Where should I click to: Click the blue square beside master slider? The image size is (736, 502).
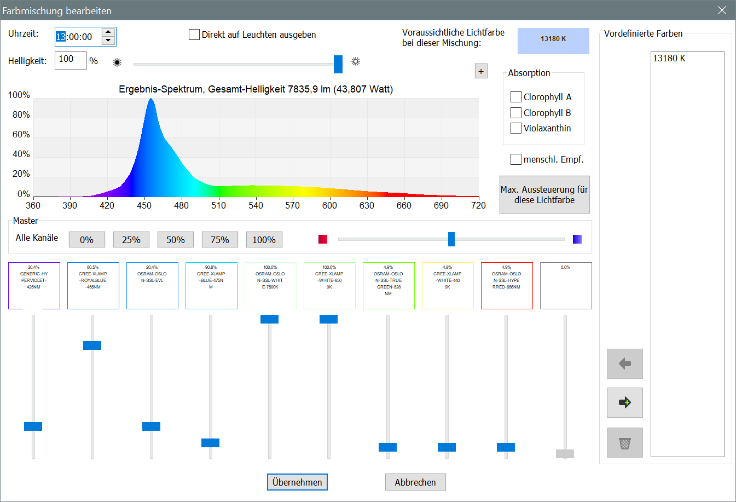[577, 239]
